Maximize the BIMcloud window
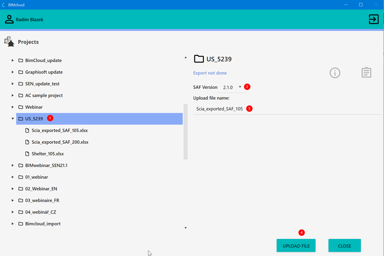The width and height of the screenshot is (384, 256). 361,5
